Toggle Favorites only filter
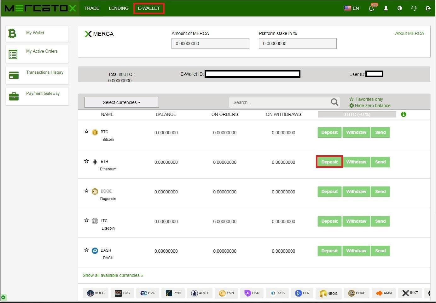This screenshot has height=303, width=436. click(366, 99)
